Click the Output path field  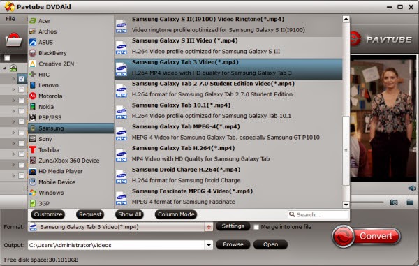pyautogui.click(x=116, y=245)
